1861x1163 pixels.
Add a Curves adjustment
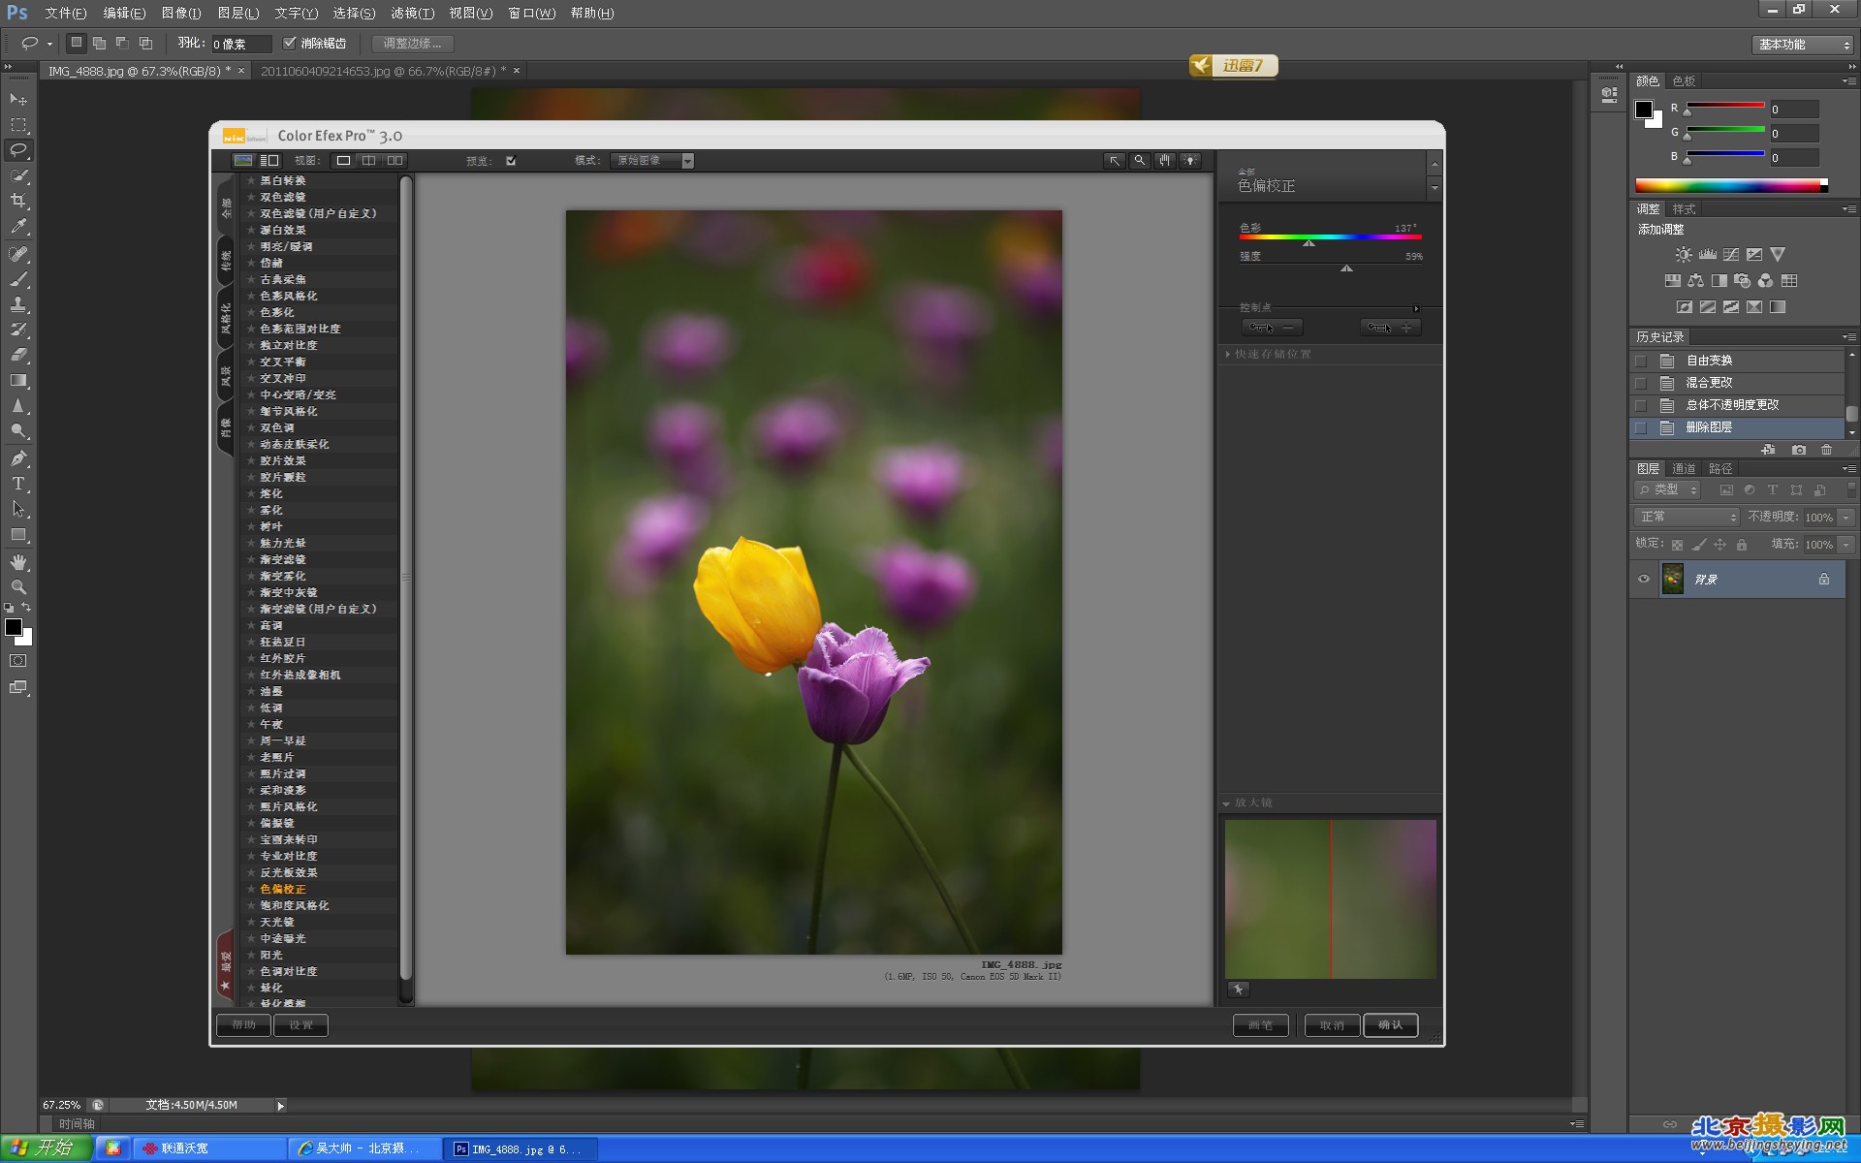(x=1731, y=255)
